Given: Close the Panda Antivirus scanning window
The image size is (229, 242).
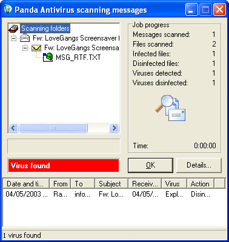Looking at the screenshot, I should pyautogui.click(x=219, y=10).
